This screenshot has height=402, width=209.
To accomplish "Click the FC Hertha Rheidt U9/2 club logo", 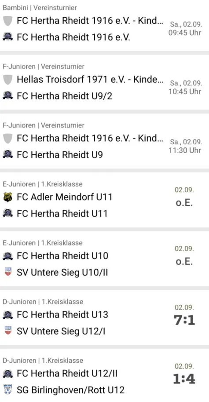I will pyautogui.click(x=7, y=96).
